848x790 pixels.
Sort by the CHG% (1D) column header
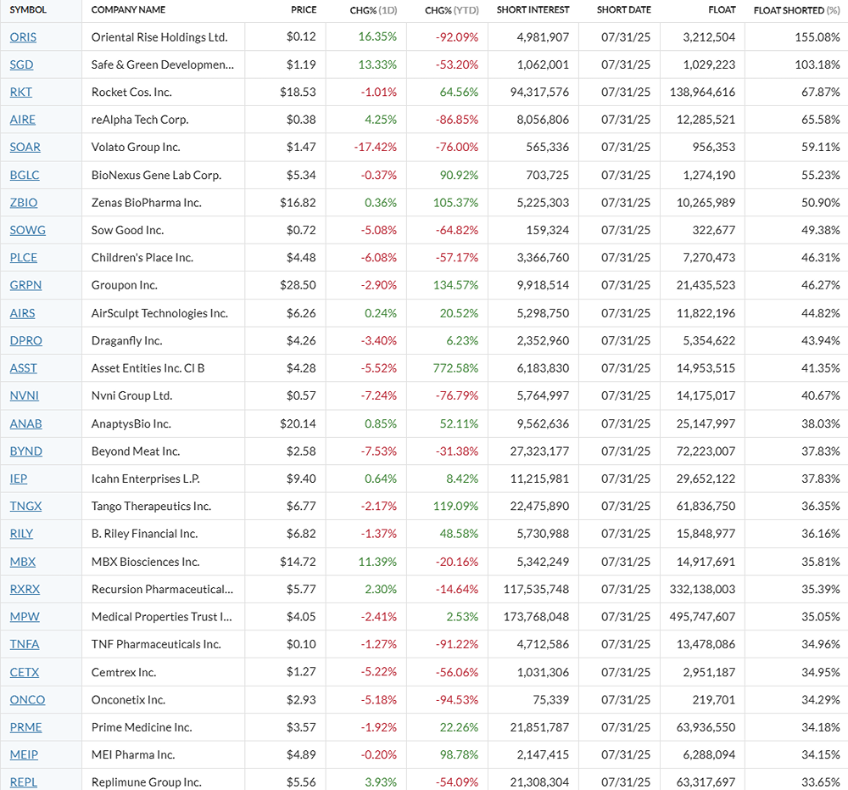(x=373, y=10)
